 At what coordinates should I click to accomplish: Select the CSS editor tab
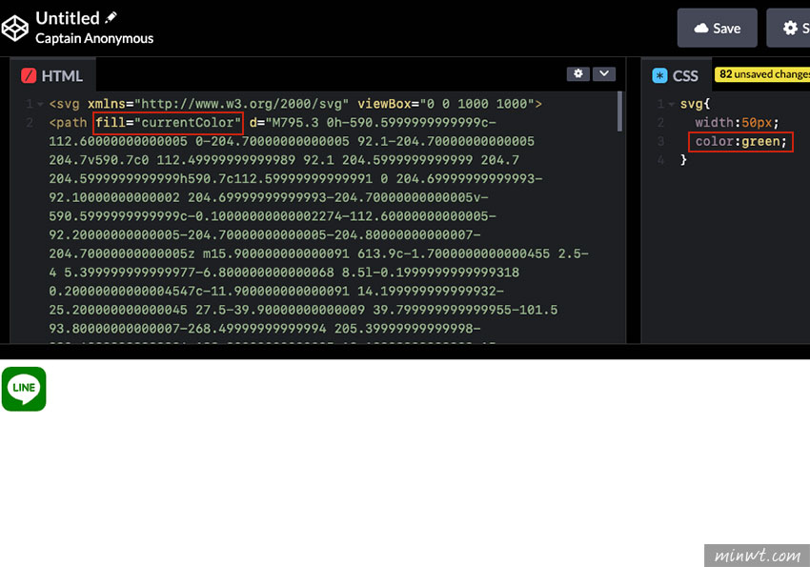(676, 76)
